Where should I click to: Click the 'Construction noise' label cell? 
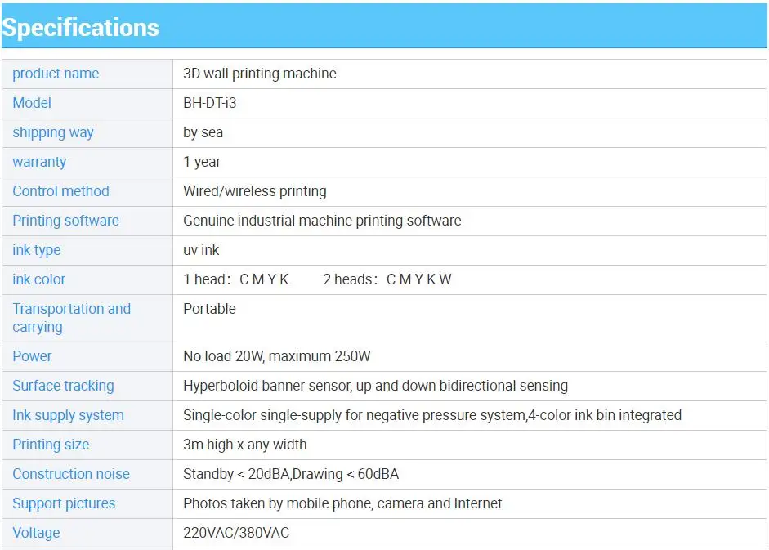(71, 474)
